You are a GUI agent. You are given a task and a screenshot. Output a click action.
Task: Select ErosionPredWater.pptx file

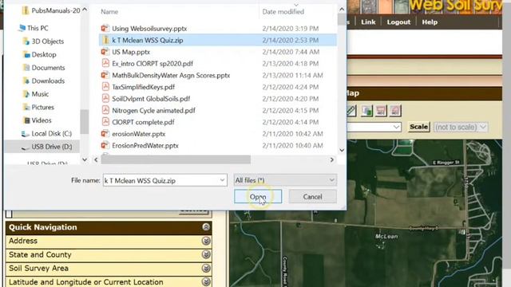point(145,145)
